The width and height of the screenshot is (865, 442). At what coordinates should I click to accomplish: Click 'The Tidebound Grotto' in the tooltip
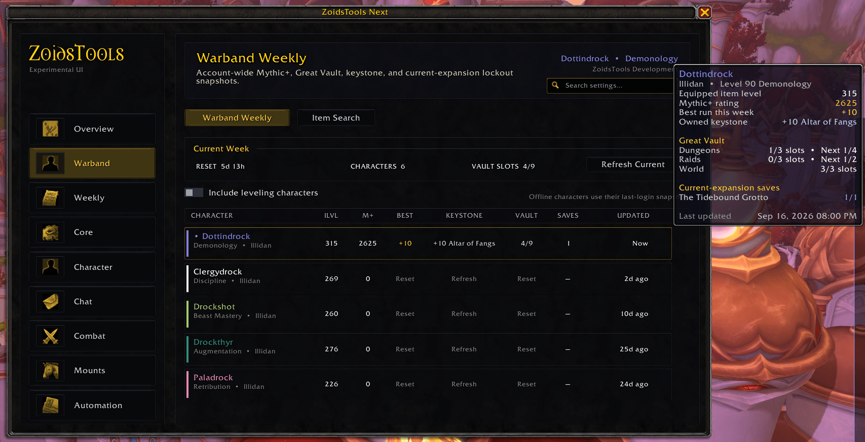click(x=724, y=197)
